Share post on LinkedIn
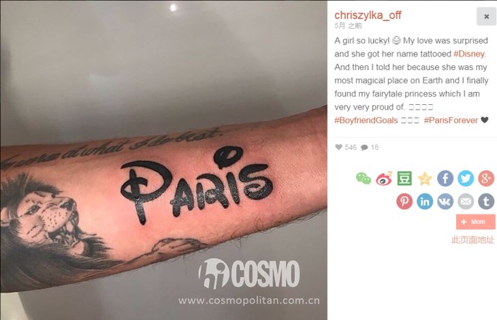Image resolution: width=497 pixels, height=320 pixels. (x=425, y=201)
